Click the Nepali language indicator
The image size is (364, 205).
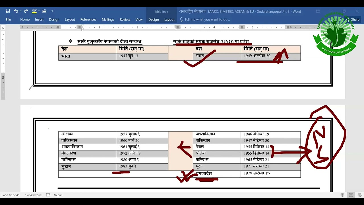58,195
